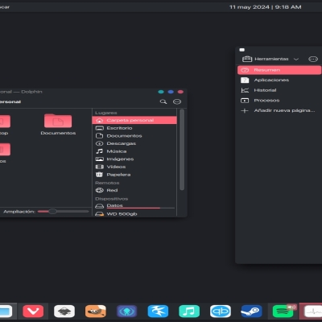The image size is (322, 322).
Task: Open Escritorio in the Places panel
Action: tap(134, 128)
